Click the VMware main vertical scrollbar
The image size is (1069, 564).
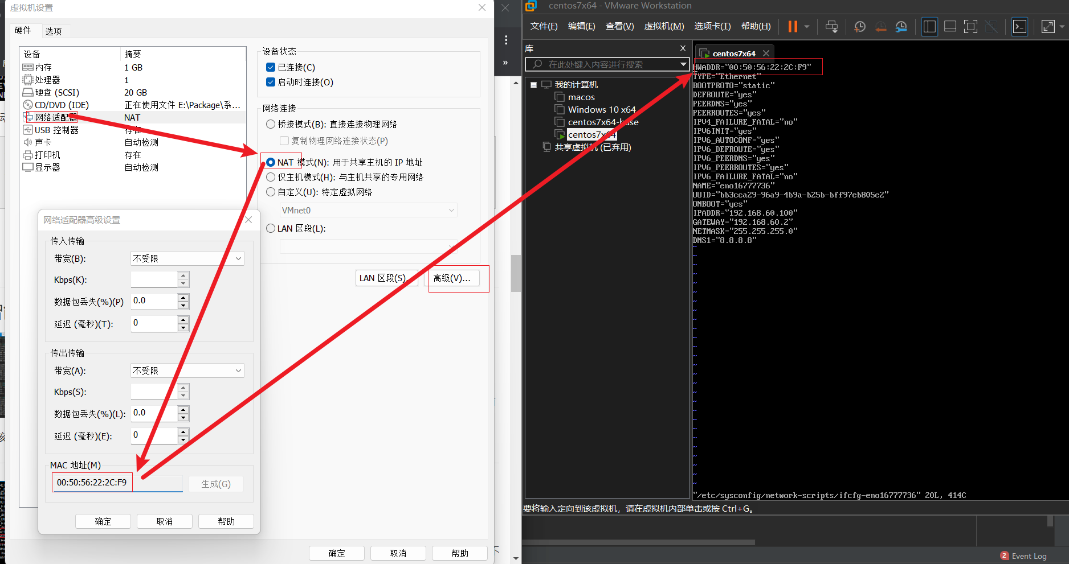pyautogui.click(x=516, y=273)
